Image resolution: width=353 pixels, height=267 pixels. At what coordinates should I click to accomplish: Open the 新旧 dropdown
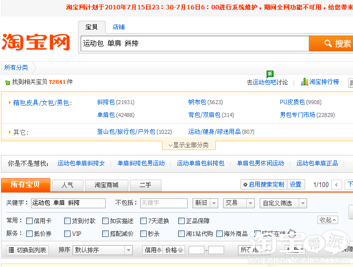(205, 203)
